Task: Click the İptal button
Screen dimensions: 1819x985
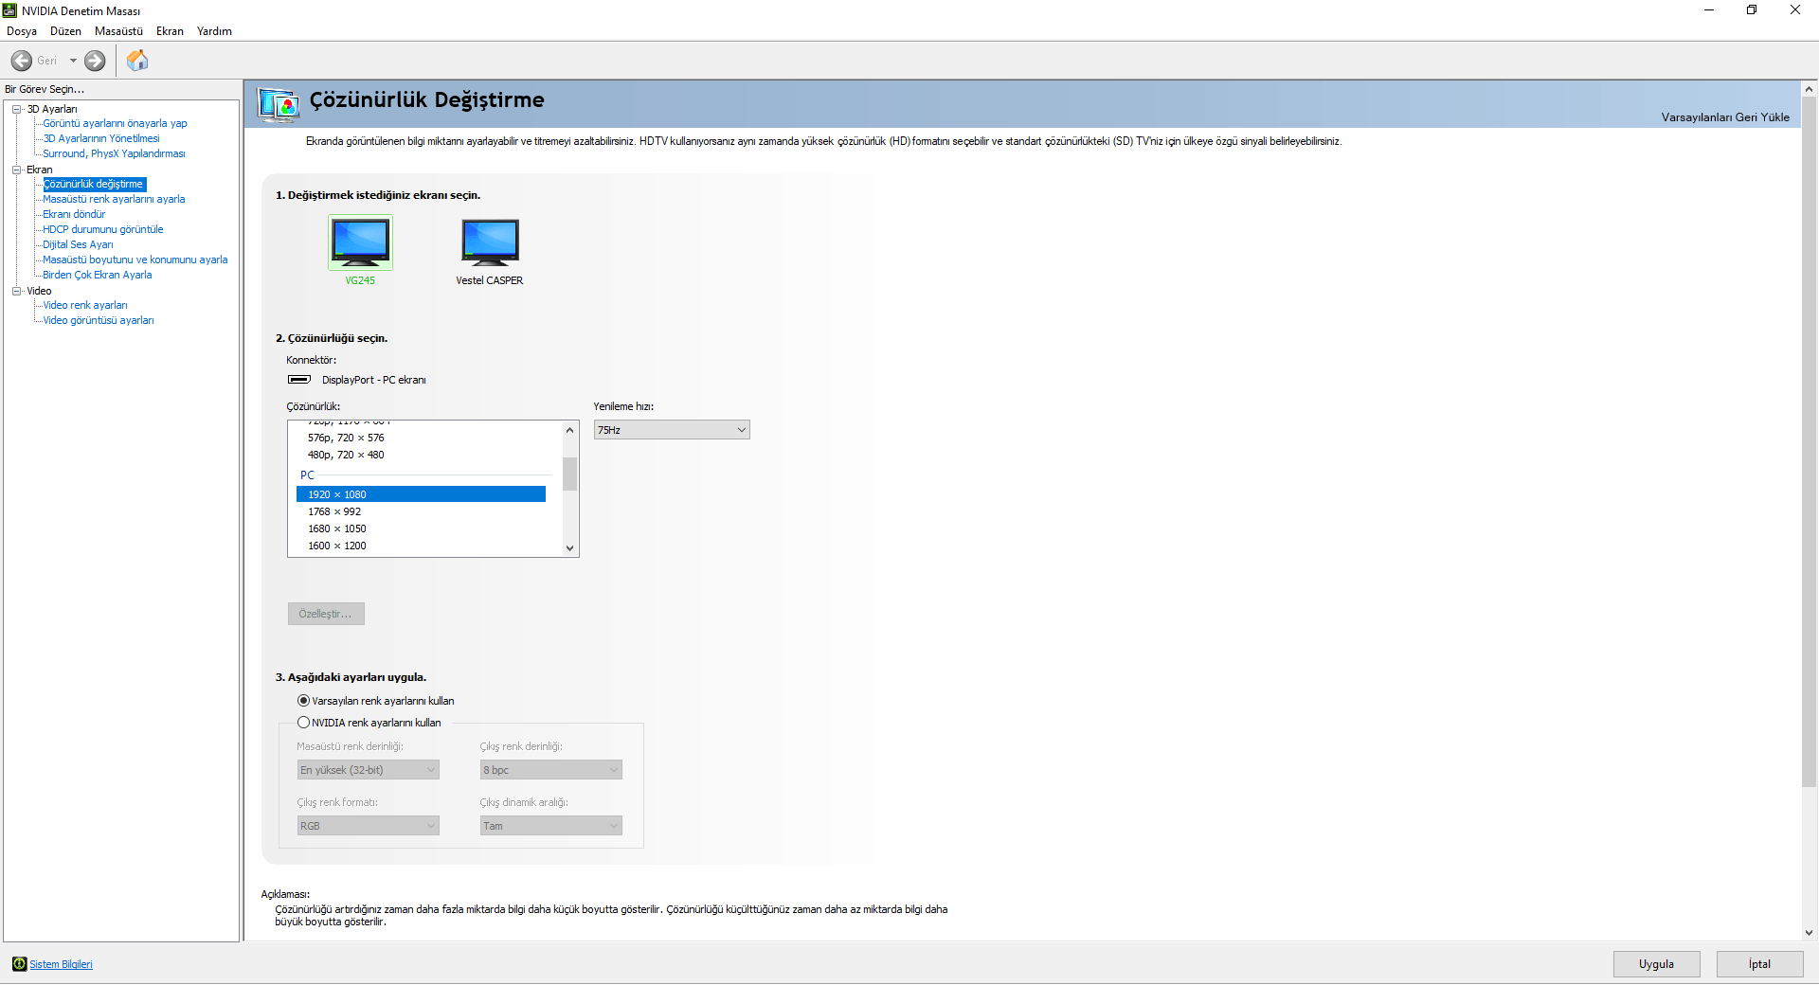Action: (x=1759, y=964)
